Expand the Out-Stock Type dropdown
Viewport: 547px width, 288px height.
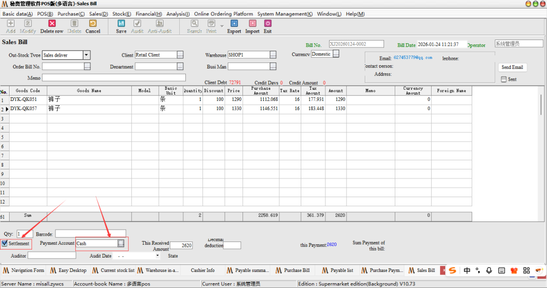point(87,55)
